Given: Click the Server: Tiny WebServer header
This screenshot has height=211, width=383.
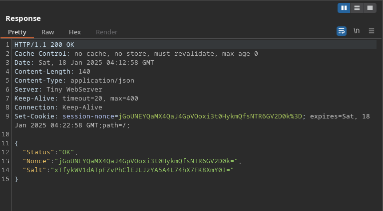Looking at the screenshot, I should pyautogui.click(x=58, y=90).
